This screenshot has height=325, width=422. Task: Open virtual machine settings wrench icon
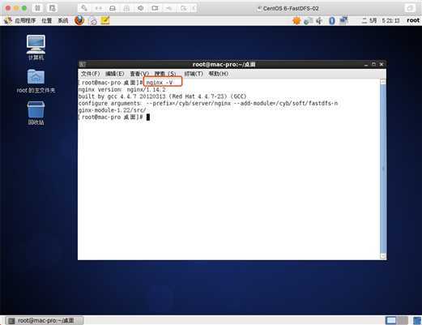pos(84,8)
